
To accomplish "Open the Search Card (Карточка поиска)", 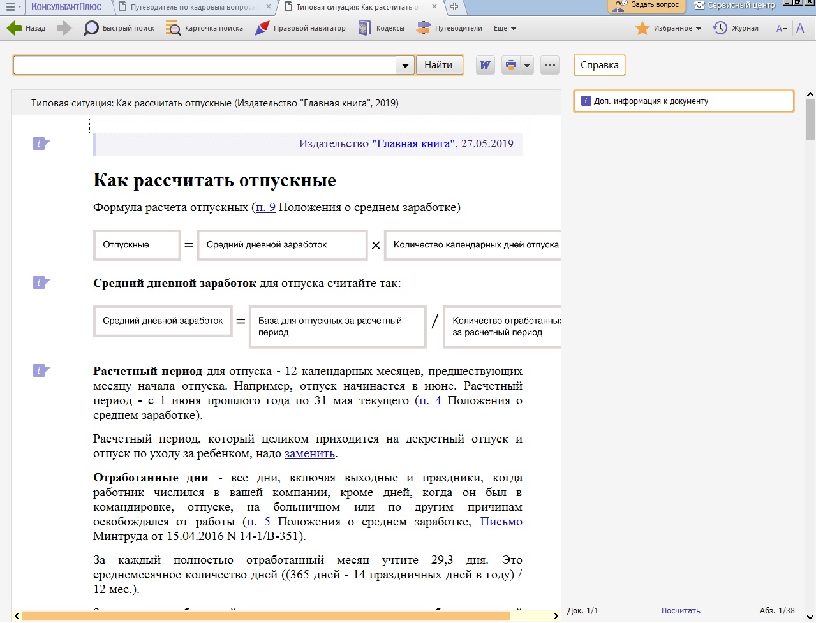I will 173,28.
